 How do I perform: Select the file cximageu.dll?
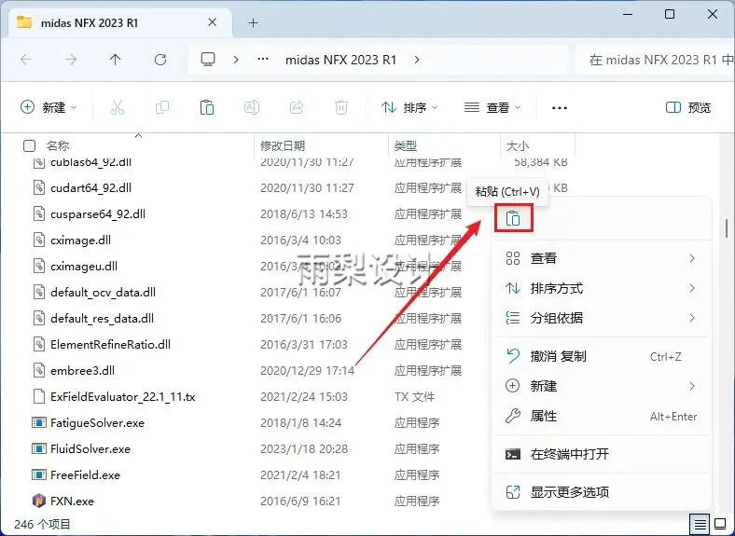[x=84, y=266]
